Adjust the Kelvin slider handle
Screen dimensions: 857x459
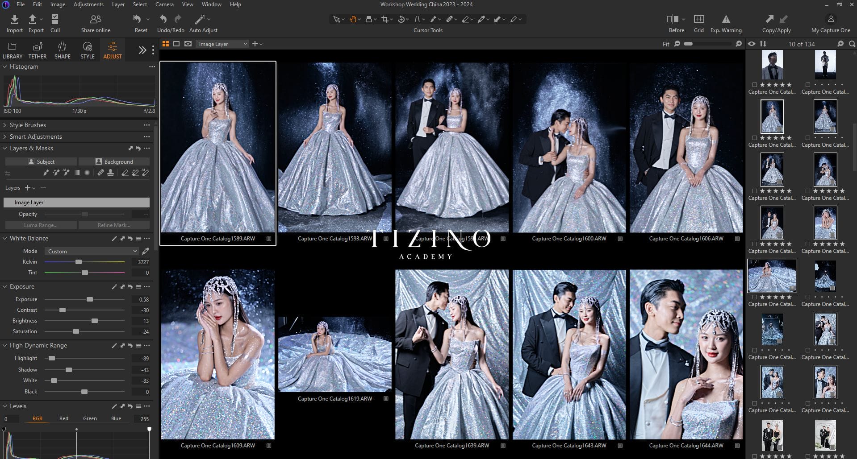click(79, 262)
